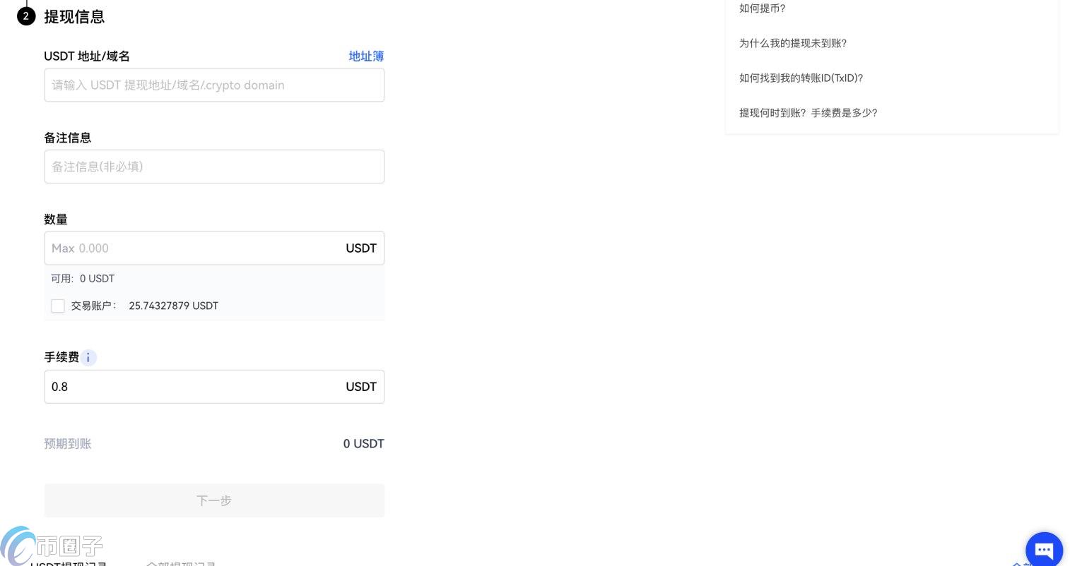
Task: Click the fee info icon beside 手续费
Action: (x=88, y=358)
